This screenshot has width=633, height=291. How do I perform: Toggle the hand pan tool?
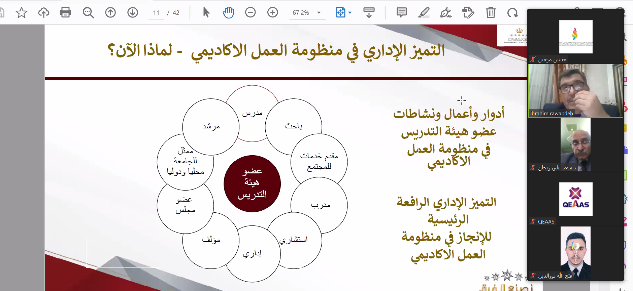(228, 13)
